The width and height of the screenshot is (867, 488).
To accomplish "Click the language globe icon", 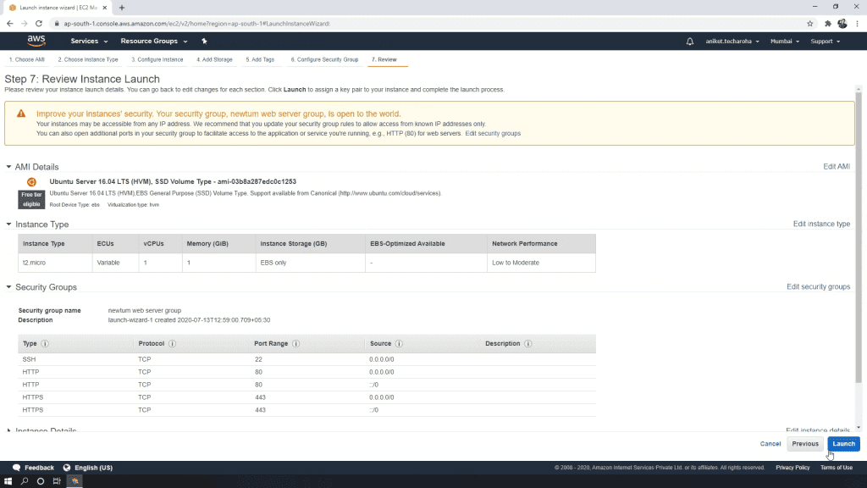I will 67,468.
